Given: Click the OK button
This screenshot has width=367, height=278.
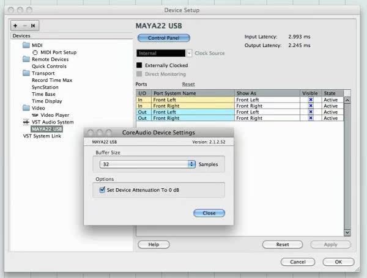Looking at the screenshot, I should click(x=338, y=262).
